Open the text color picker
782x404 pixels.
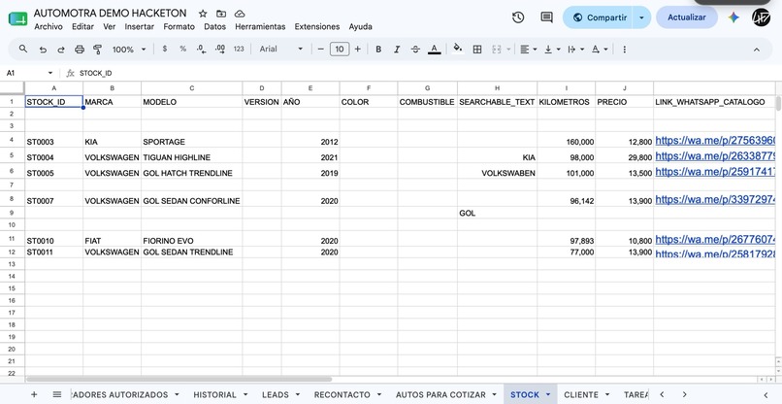[x=435, y=49]
